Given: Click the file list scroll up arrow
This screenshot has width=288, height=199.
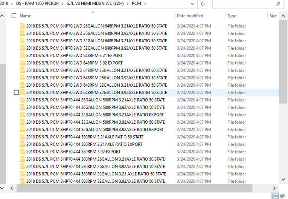Looking at the screenshot, I should pos(283,16).
